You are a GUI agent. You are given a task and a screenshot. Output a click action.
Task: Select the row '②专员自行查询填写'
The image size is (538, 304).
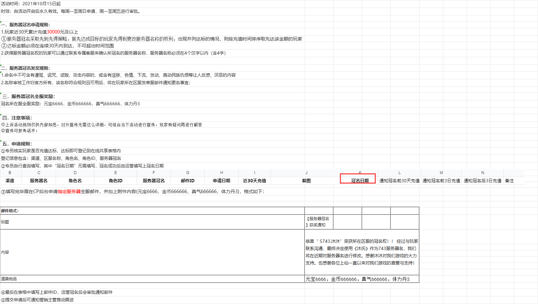click(x=82, y=166)
